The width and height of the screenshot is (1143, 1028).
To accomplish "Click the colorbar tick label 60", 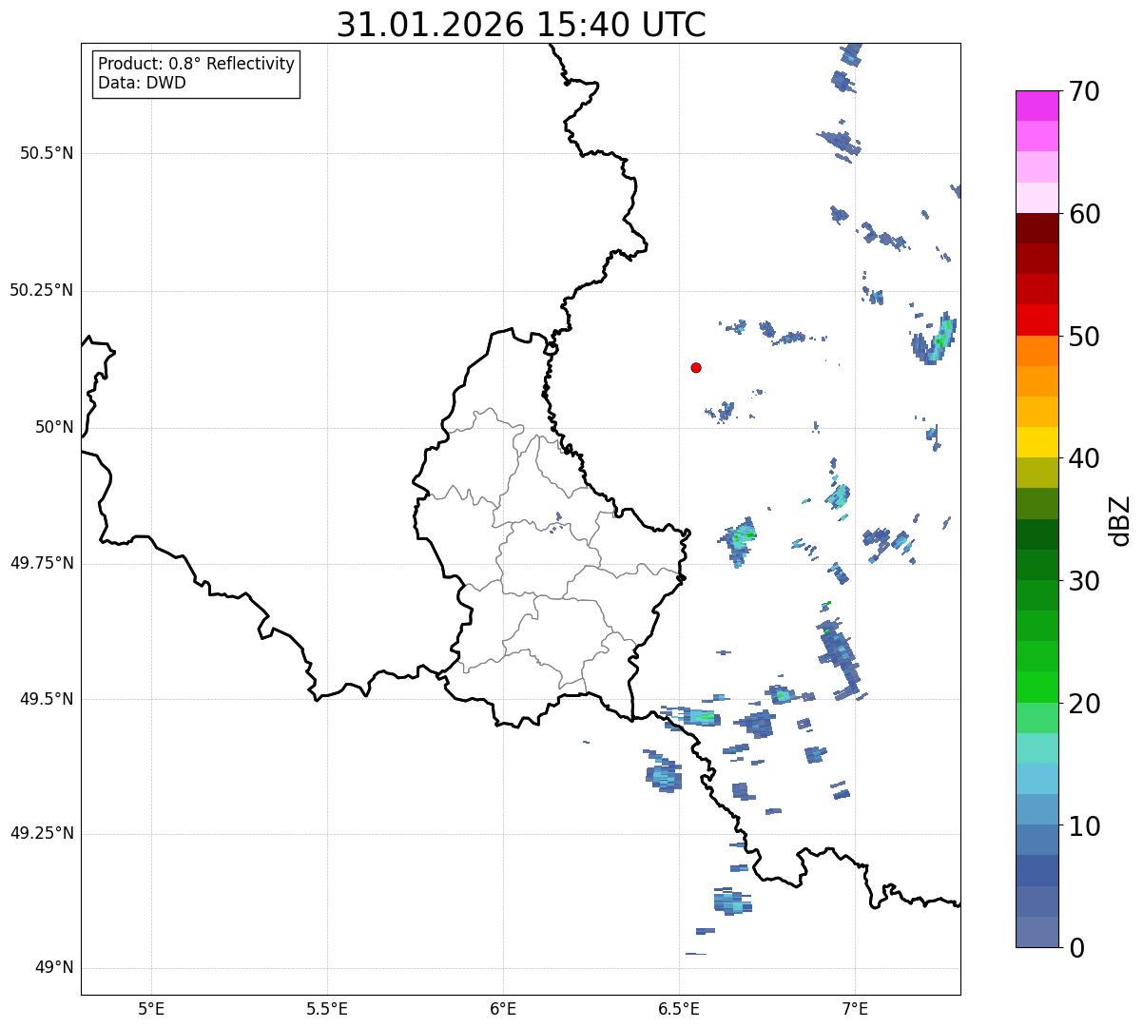I will 1083,214.
